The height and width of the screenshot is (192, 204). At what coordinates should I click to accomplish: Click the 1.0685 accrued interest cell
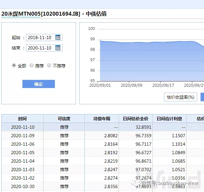coord(169,161)
